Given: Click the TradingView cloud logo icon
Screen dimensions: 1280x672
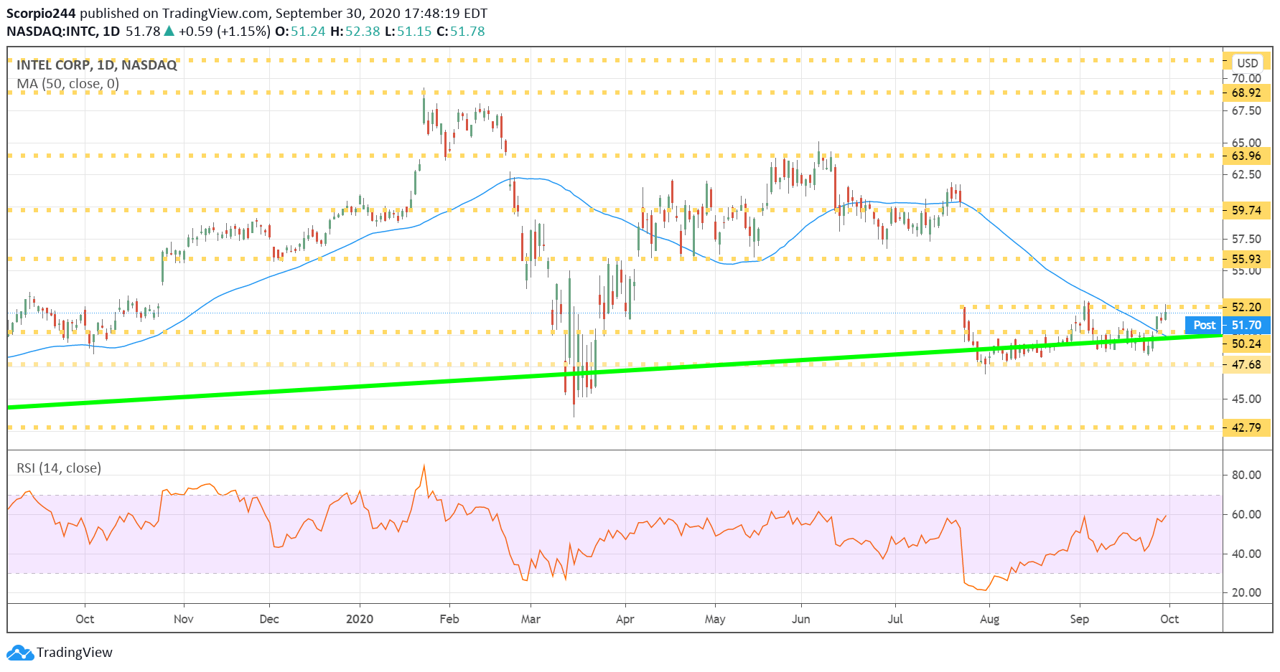Looking at the screenshot, I should click(19, 653).
